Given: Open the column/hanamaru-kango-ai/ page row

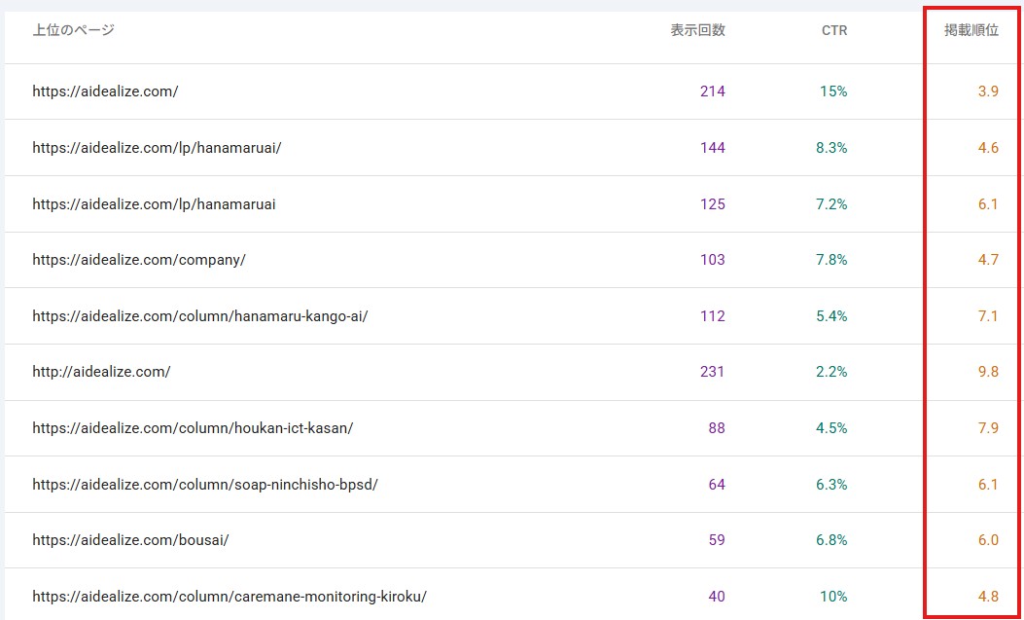Looking at the screenshot, I should click(x=512, y=316).
